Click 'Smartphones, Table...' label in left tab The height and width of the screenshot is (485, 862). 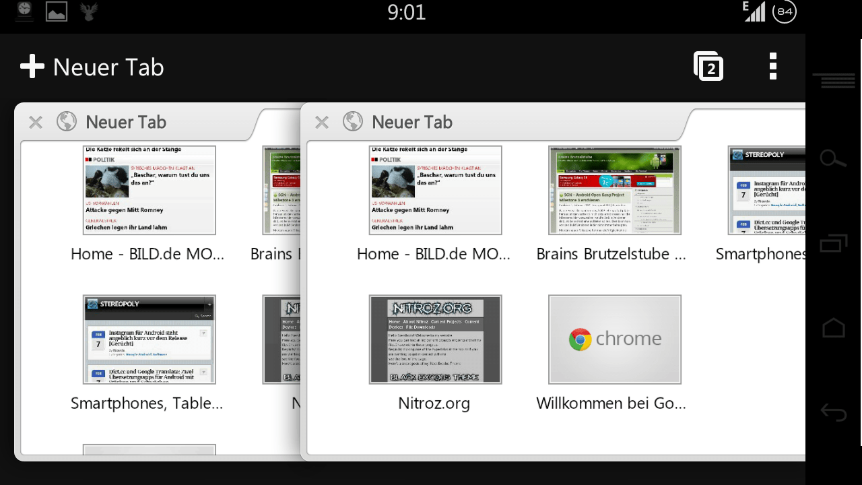point(147,403)
